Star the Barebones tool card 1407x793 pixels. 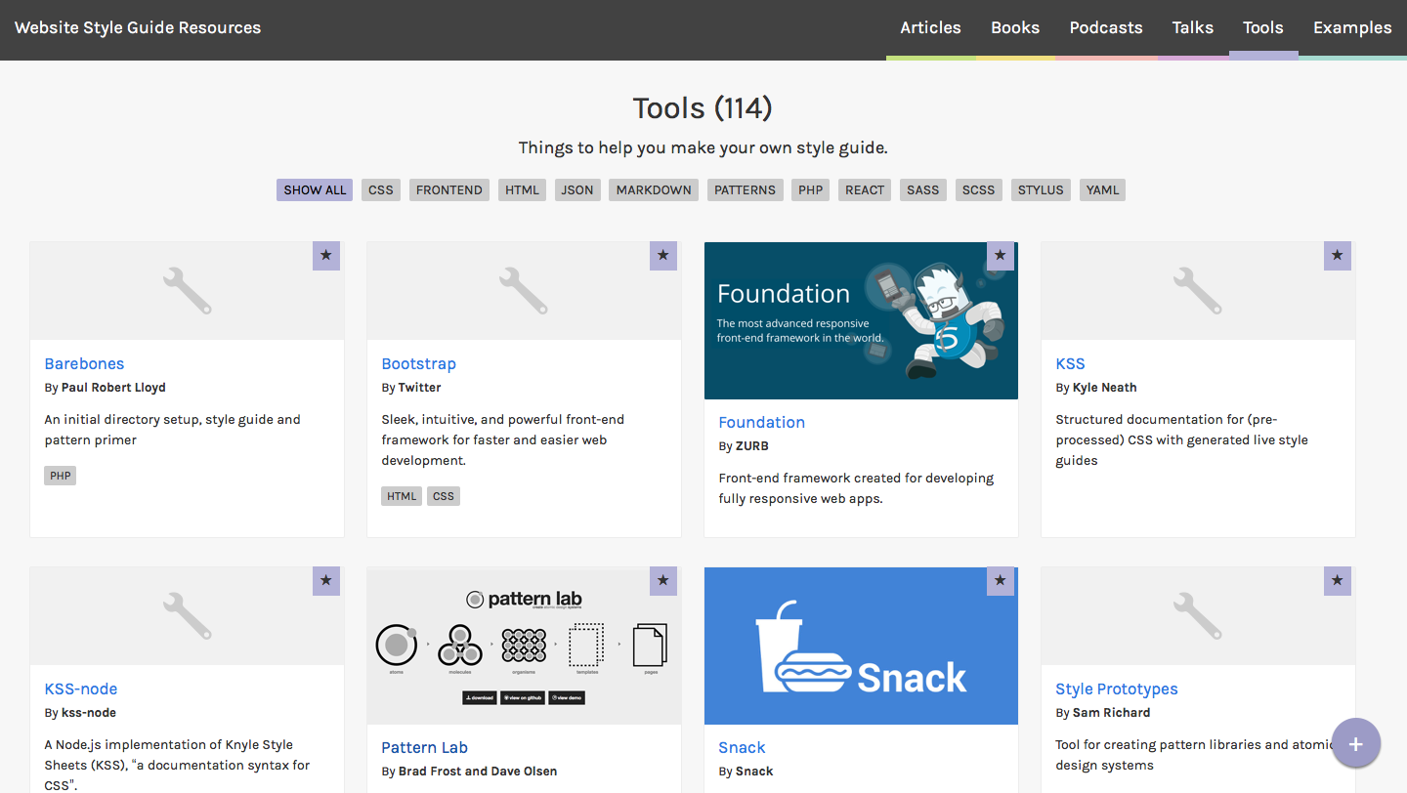pos(326,256)
